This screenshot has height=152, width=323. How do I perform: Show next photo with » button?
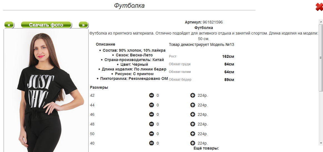click(83, 25)
